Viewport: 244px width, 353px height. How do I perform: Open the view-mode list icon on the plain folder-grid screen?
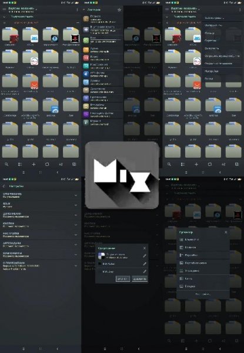point(20,164)
